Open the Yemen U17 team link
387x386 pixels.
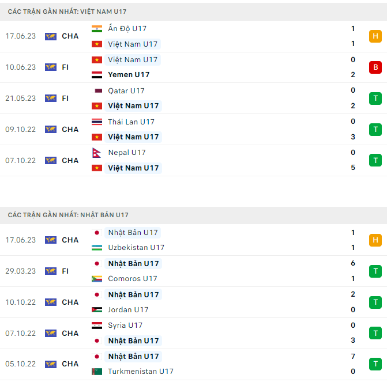click(129, 75)
